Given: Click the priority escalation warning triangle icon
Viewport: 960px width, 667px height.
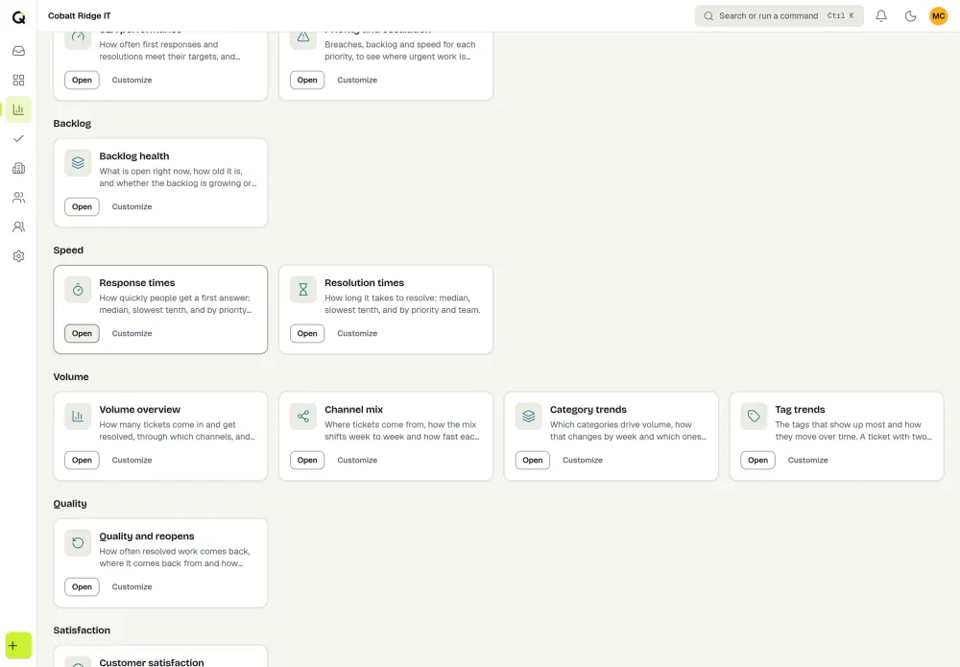Looking at the screenshot, I should (x=303, y=38).
